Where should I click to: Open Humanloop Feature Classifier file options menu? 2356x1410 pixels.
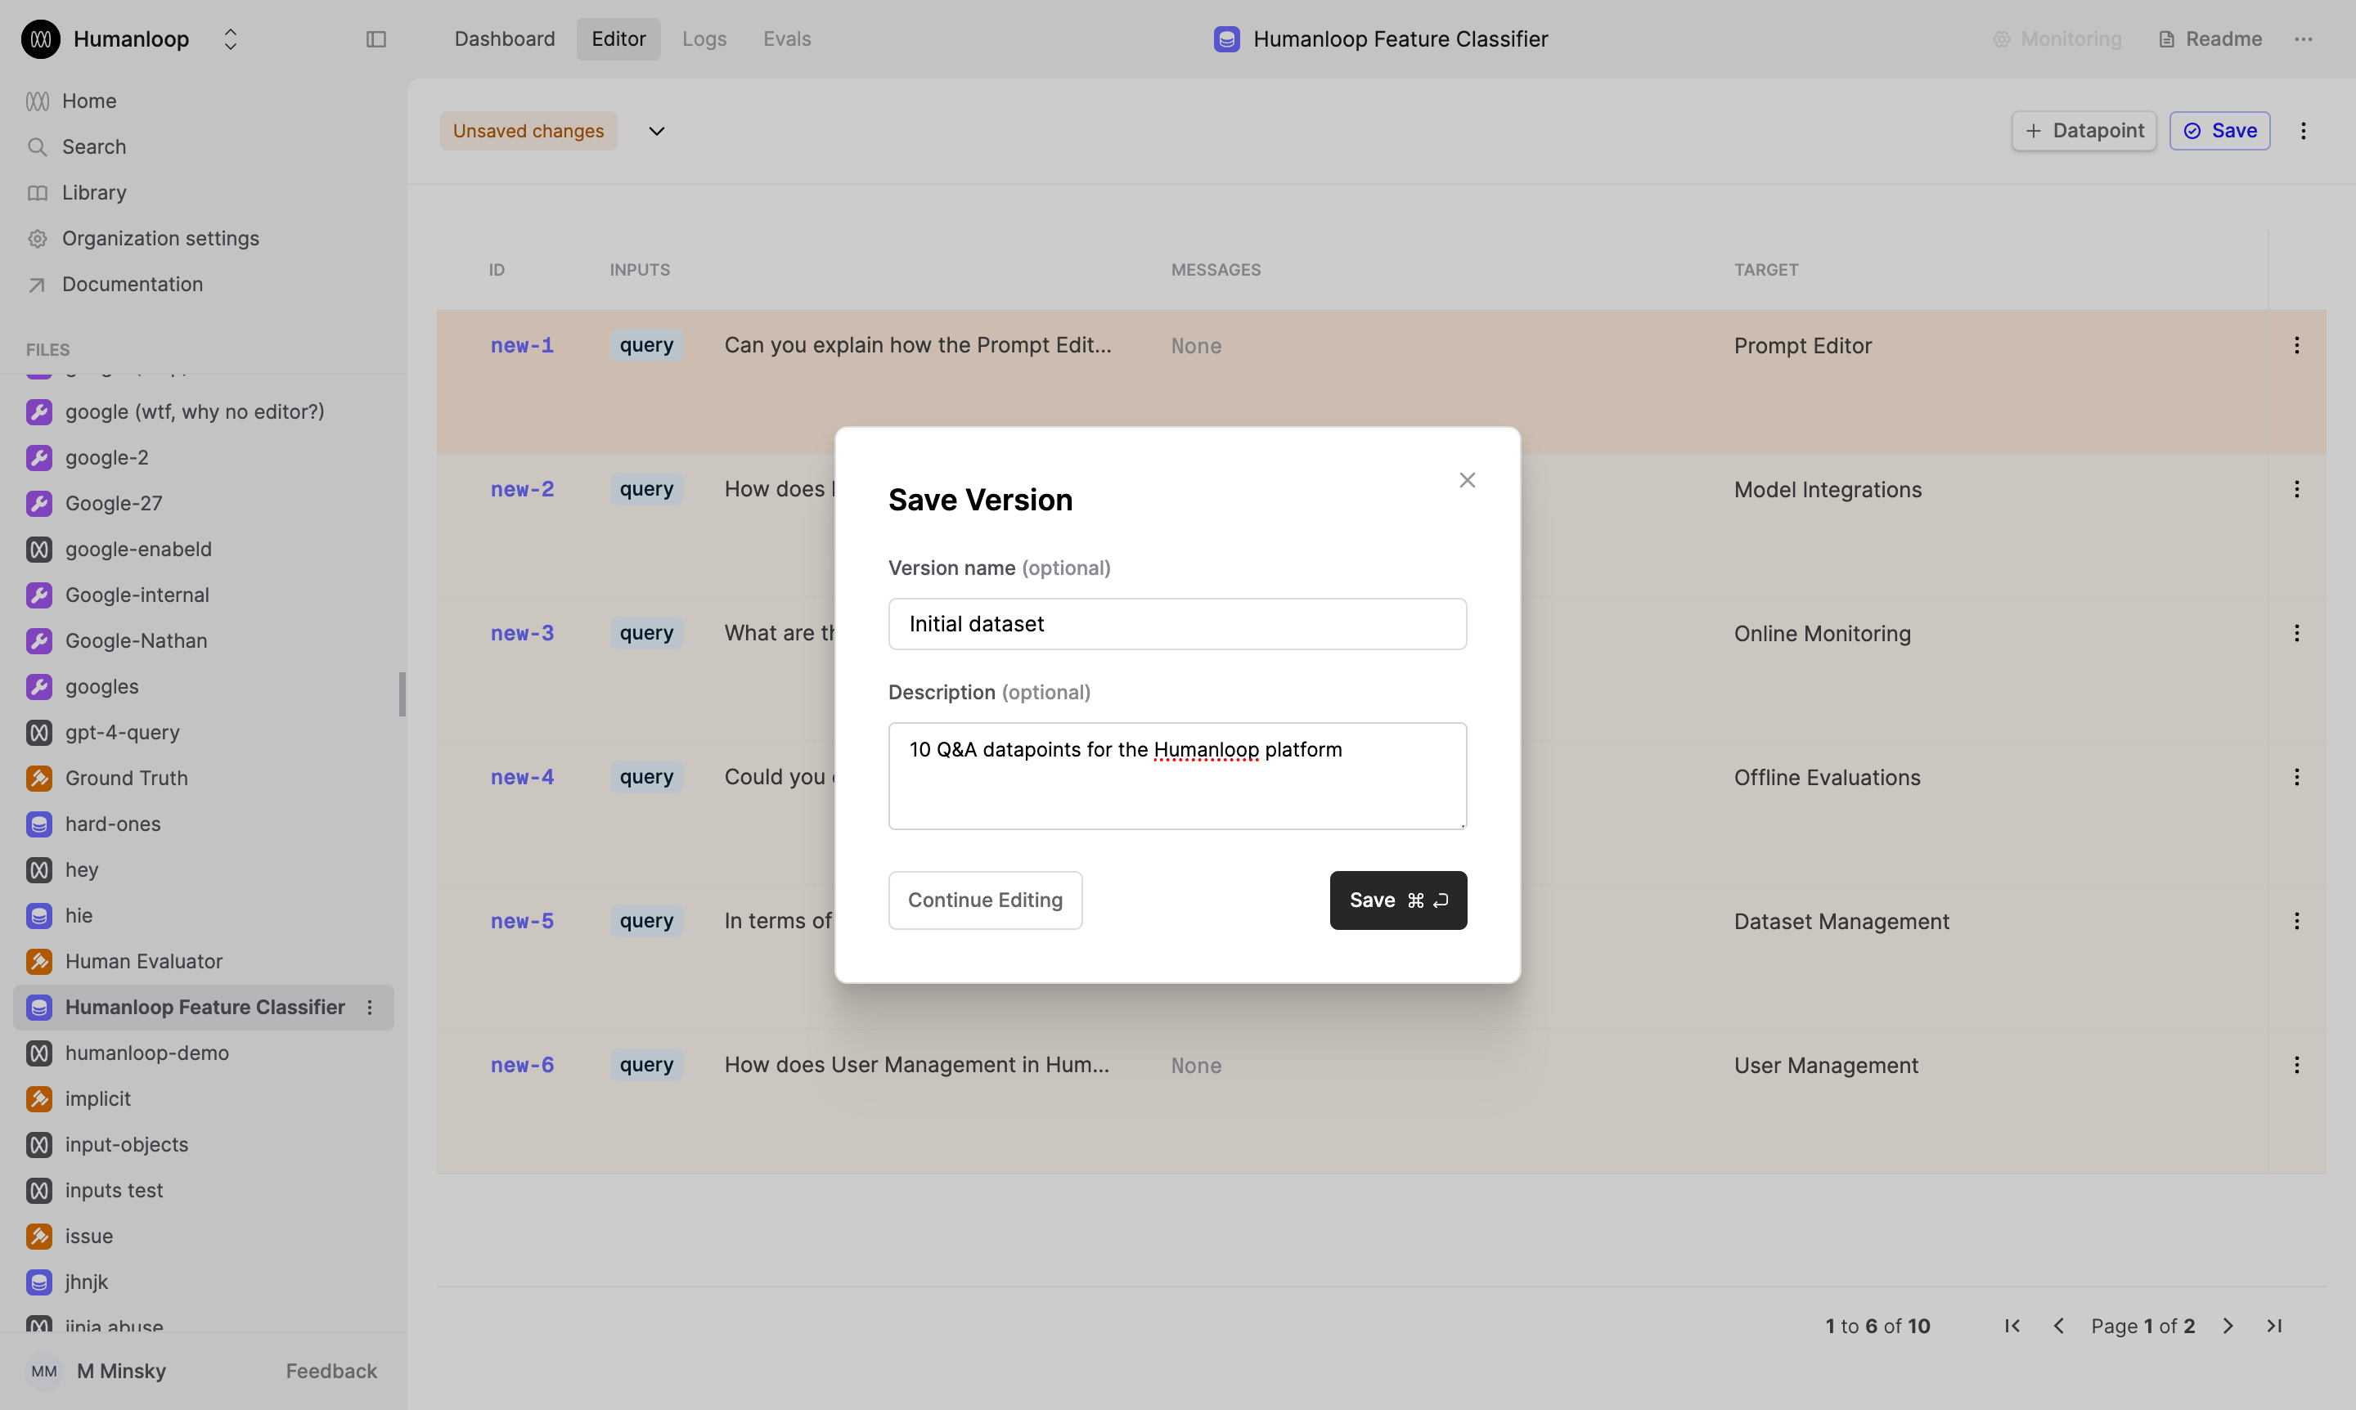point(370,1007)
